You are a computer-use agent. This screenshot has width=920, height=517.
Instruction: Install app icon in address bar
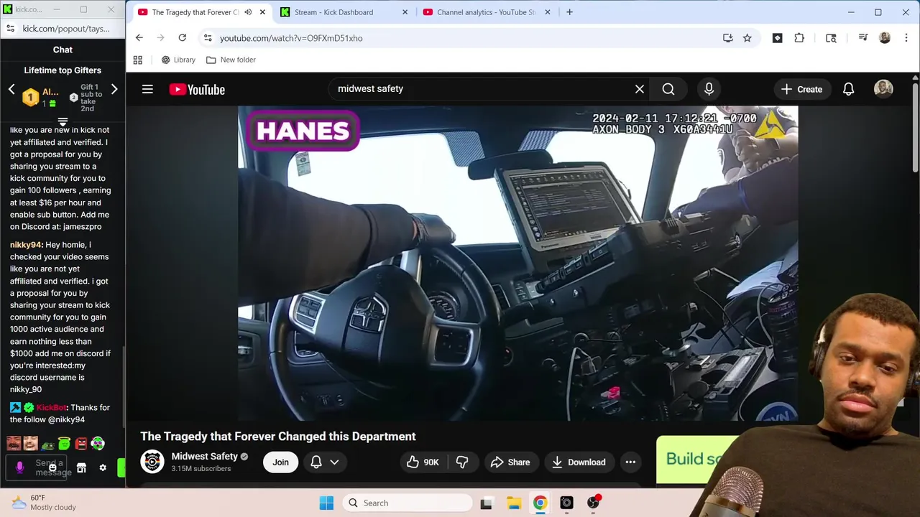(x=727, y=38)
